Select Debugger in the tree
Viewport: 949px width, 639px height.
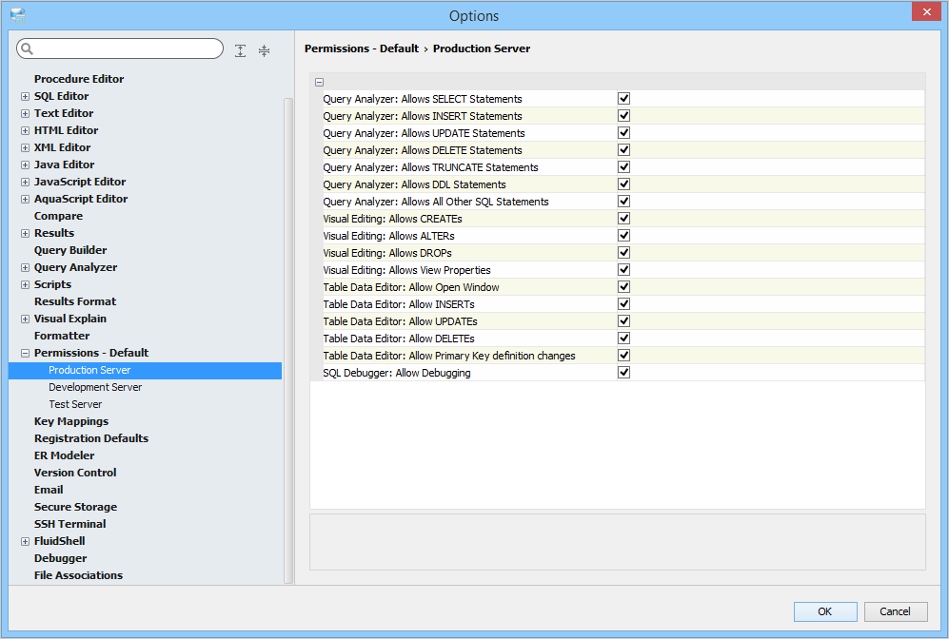point(61,558)
